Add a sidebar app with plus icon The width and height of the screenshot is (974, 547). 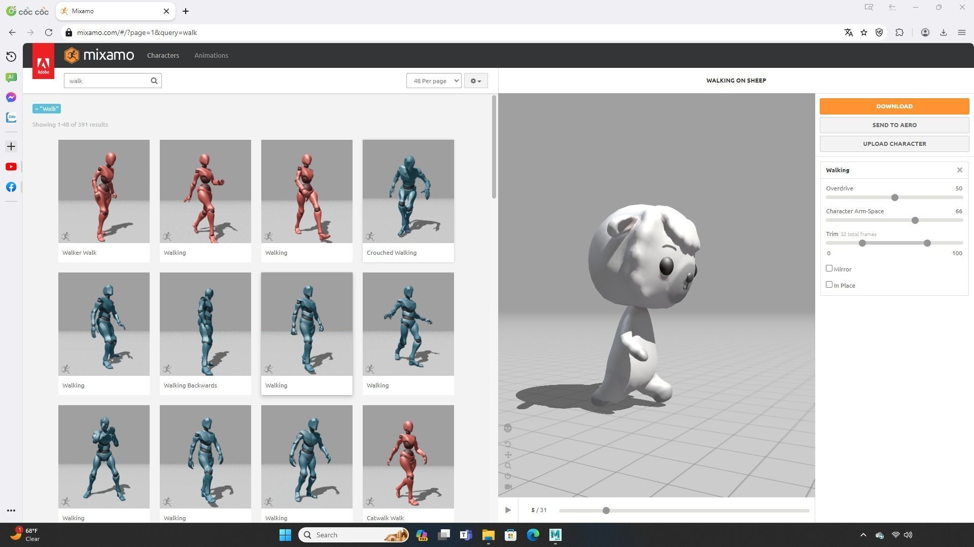click(11, 146)
